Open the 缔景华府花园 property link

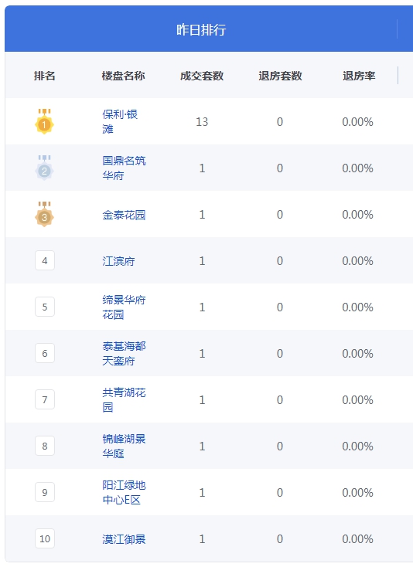pos(125,307)
